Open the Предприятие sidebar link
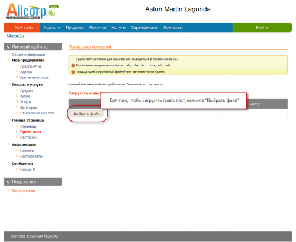This screenshot has width=296, height=242. click(31, 66)
